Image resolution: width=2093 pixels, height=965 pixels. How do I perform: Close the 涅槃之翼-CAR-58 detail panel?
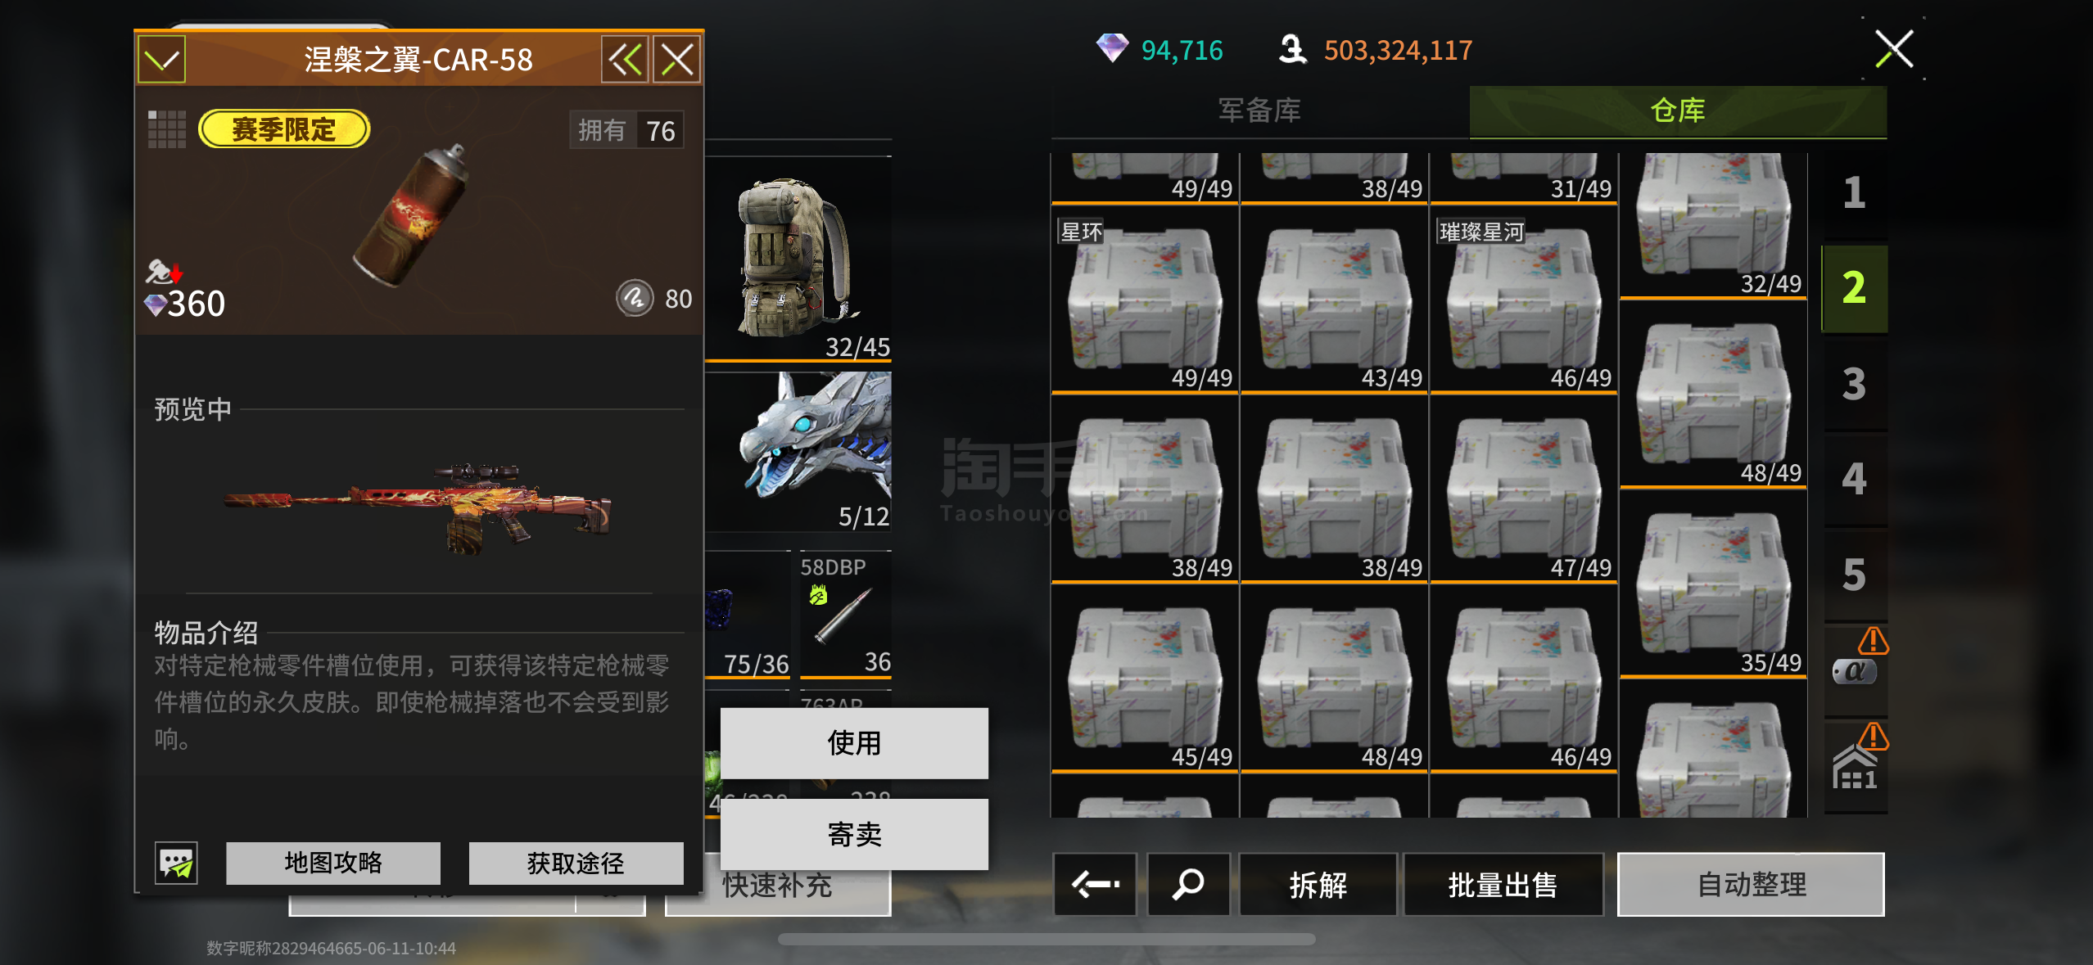(x=677, y=59)
